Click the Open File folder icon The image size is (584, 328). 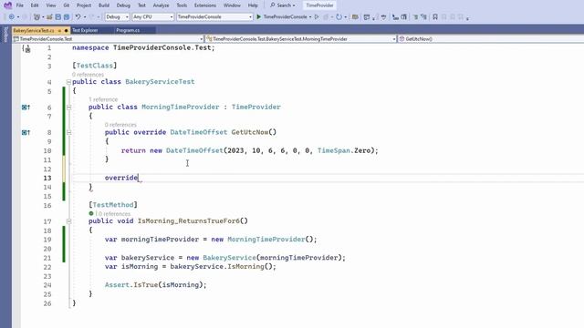[x=49, y=16]
